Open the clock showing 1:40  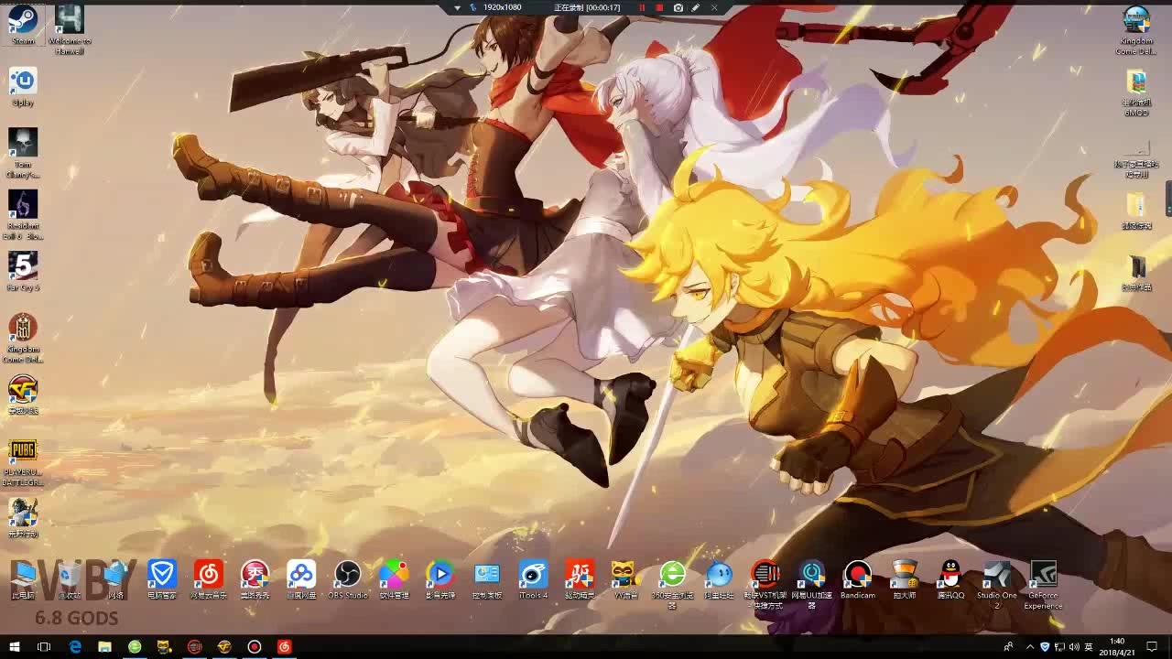(1116, 647)
